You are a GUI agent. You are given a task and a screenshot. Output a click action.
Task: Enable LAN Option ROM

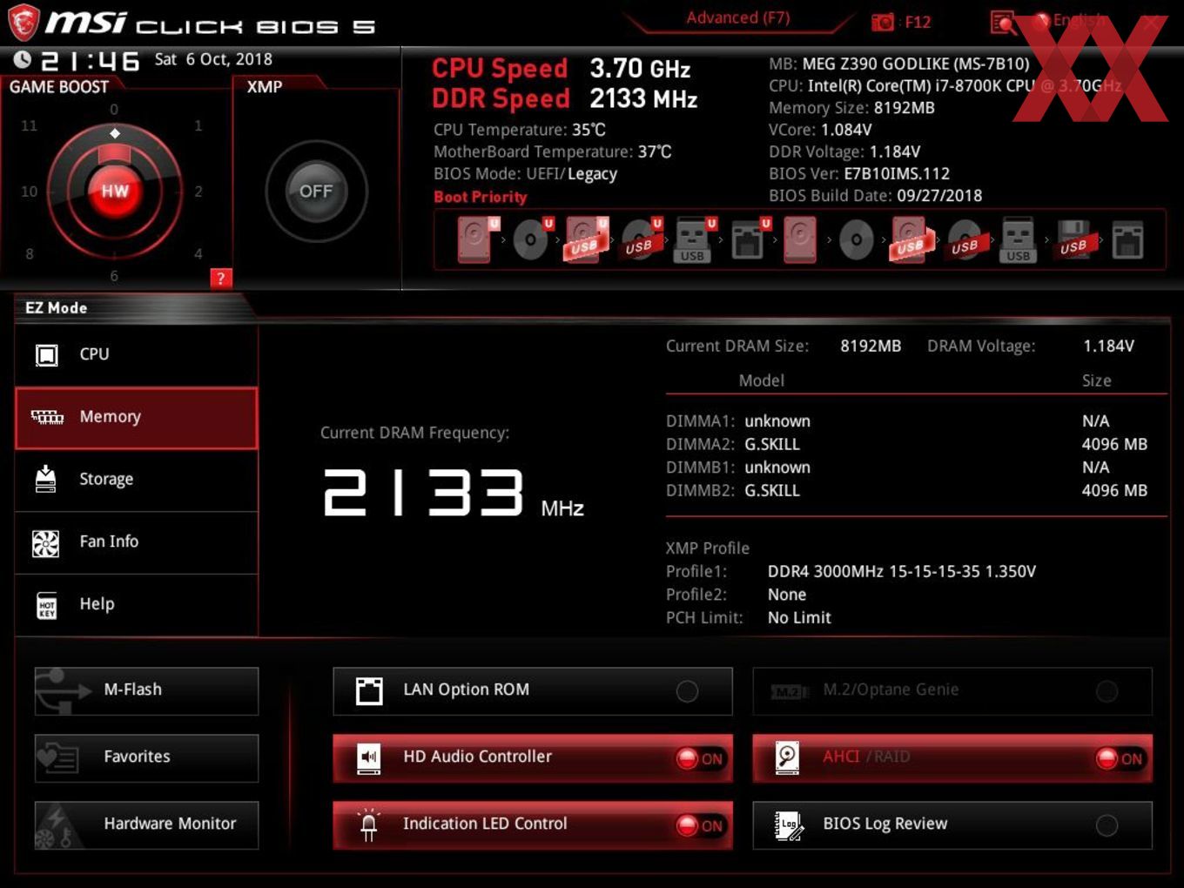pyautogui.click(x=533, y=691)
